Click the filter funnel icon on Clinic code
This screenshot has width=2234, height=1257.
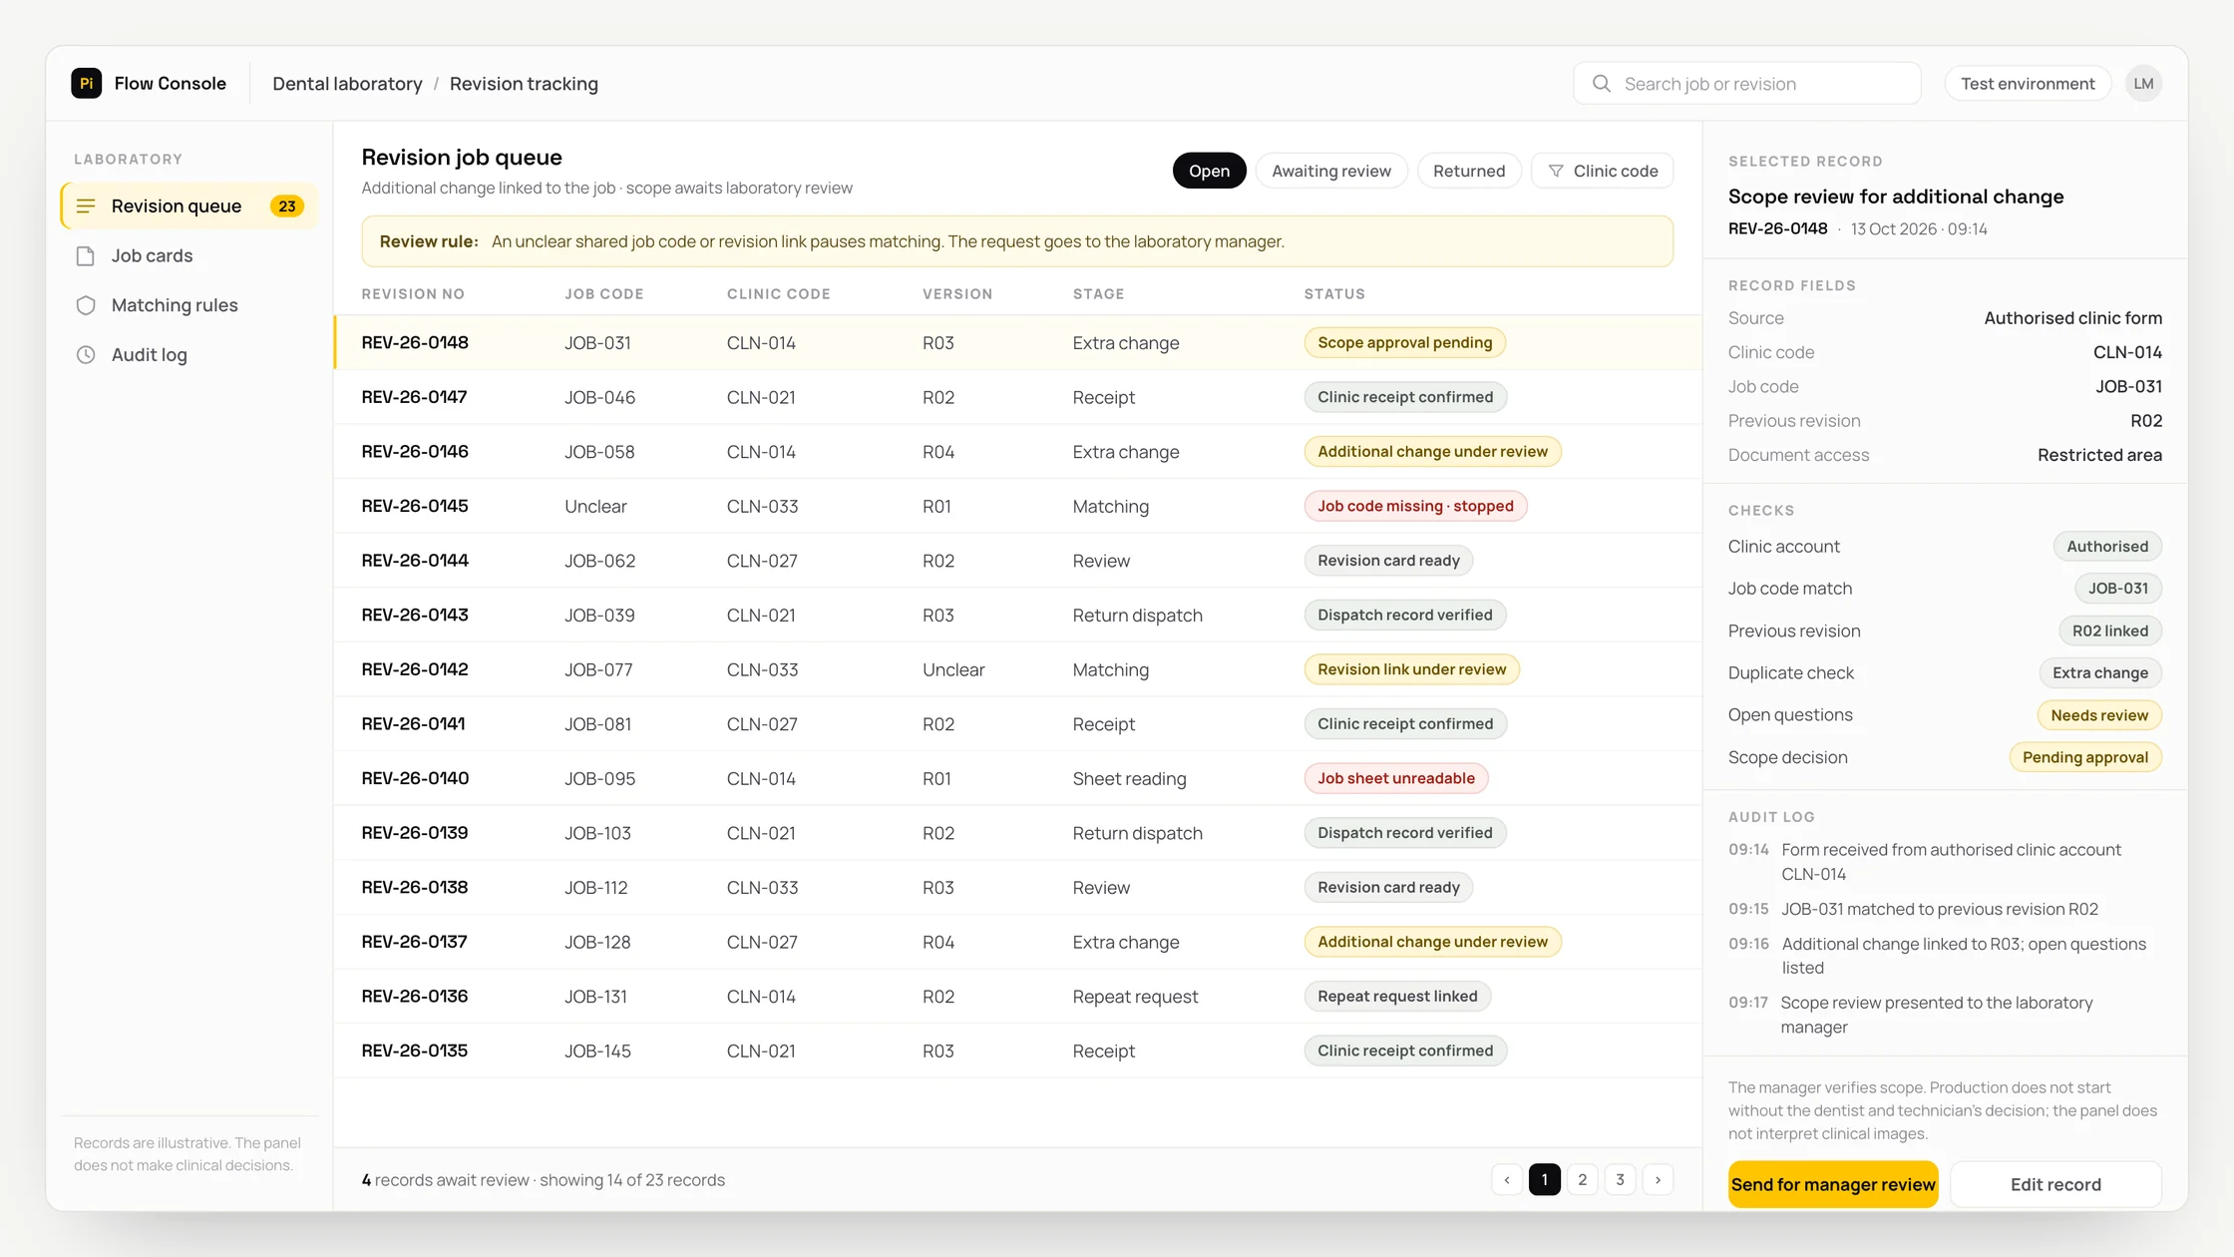click(x=1556, y=171)
